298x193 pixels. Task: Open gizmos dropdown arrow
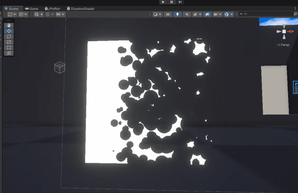click(x=232, y=14)
